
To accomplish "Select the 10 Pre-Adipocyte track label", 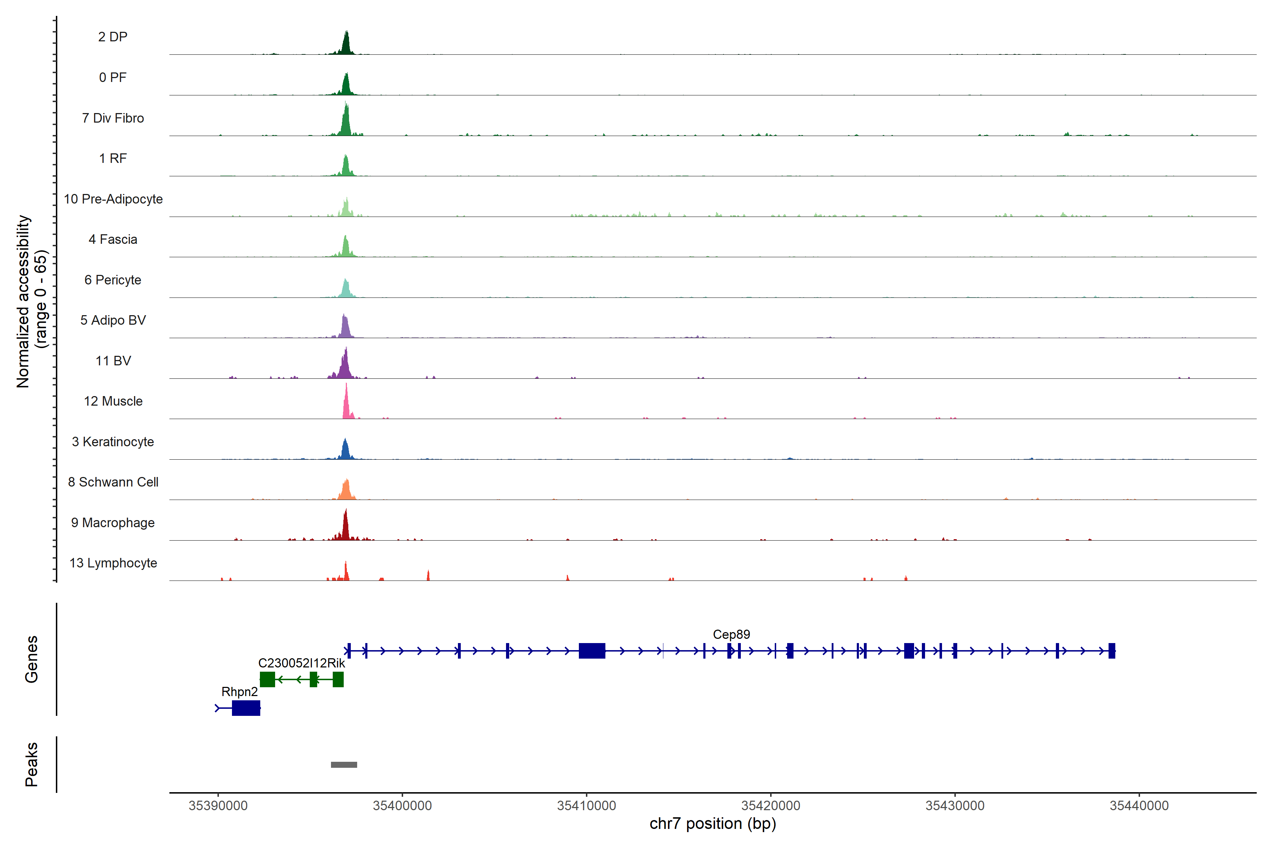I will coord(113,199).
